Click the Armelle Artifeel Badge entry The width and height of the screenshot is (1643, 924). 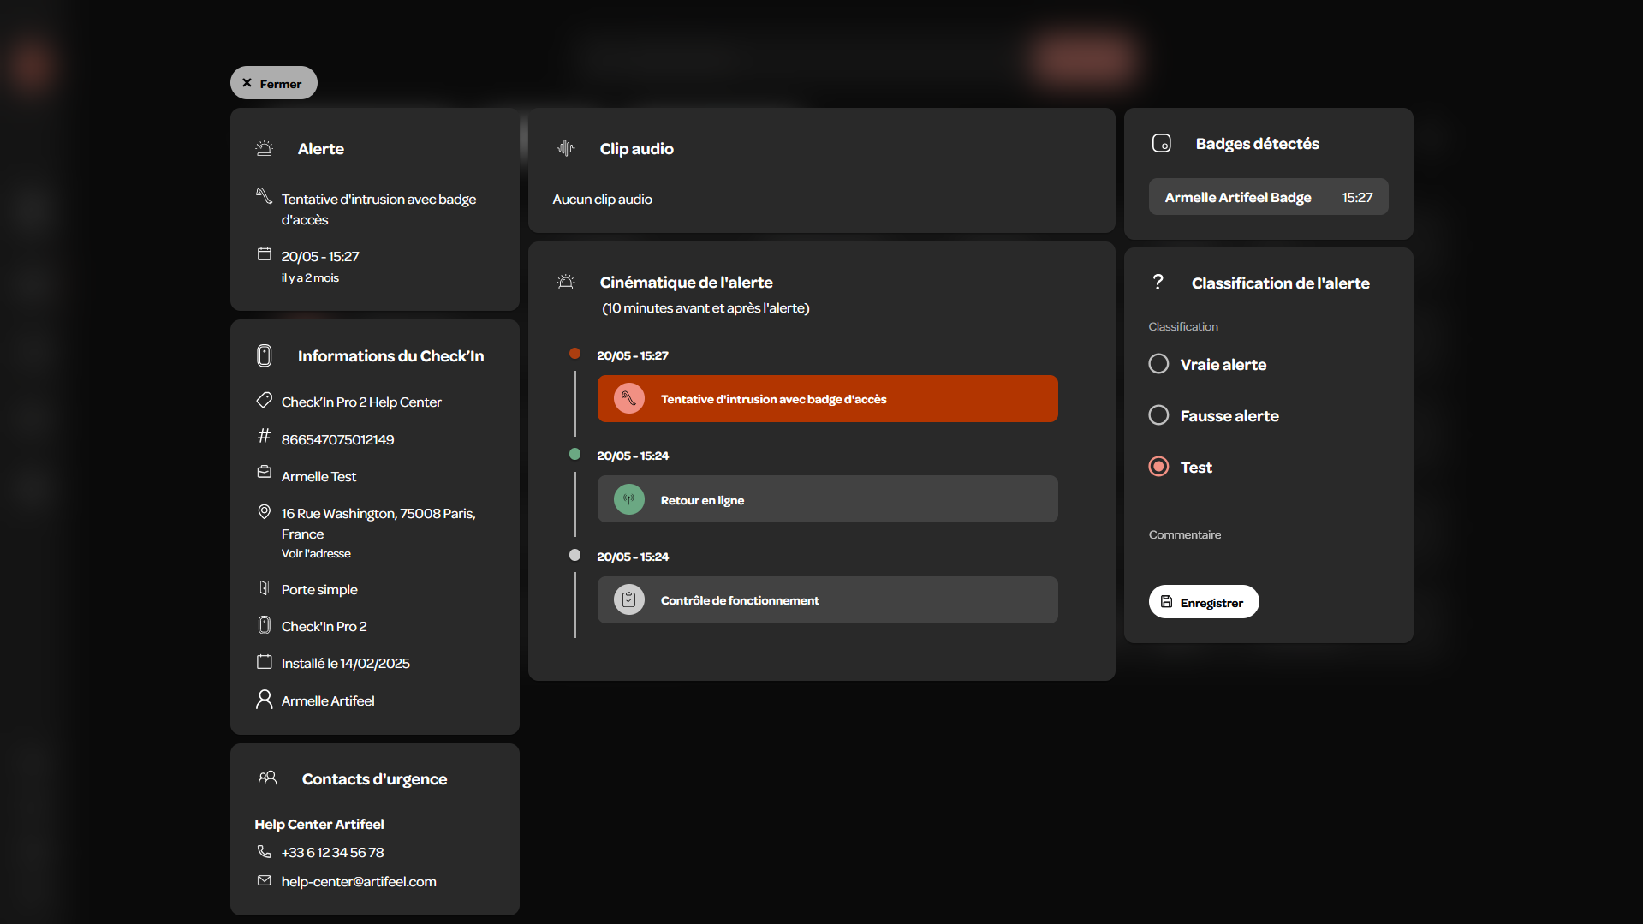pyautogui.click(x=1268, y=197)
